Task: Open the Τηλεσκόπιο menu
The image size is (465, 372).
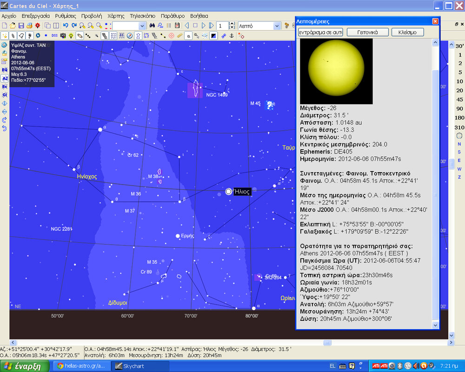Action: tap(143, 16)
